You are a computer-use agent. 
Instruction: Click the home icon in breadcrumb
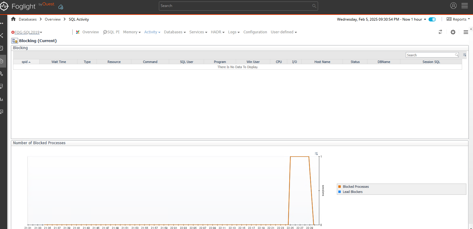13,19
